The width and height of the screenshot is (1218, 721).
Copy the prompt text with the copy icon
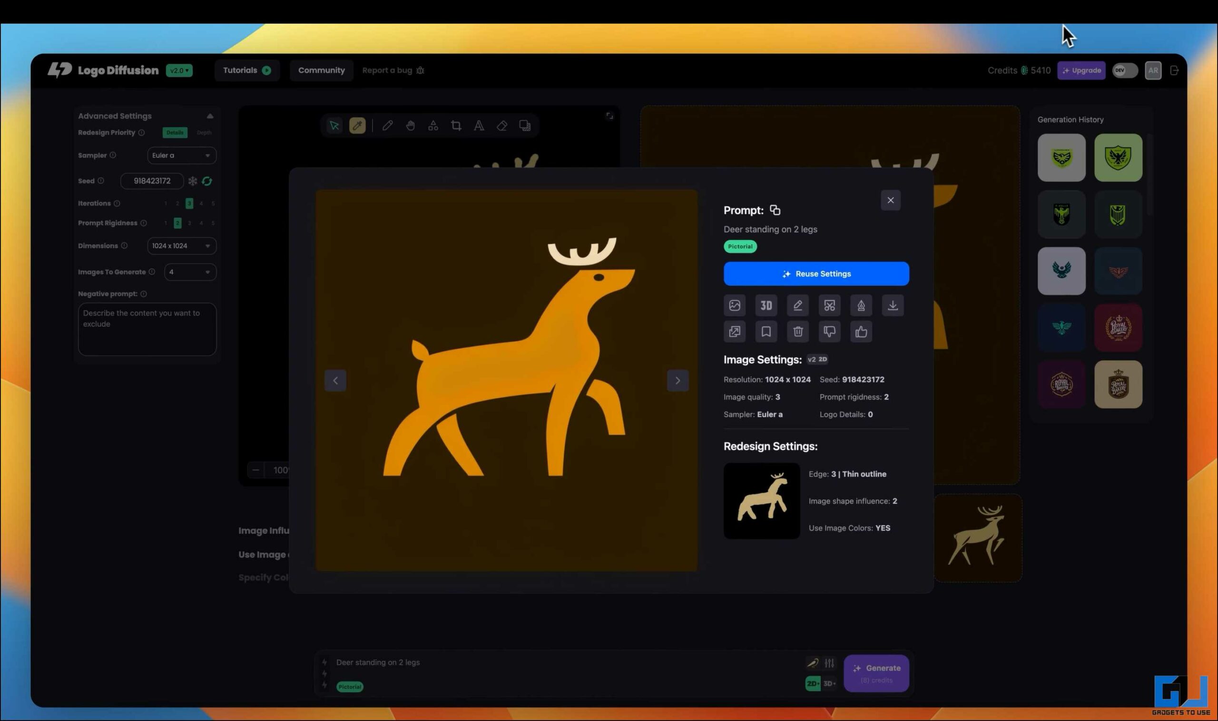775,210
